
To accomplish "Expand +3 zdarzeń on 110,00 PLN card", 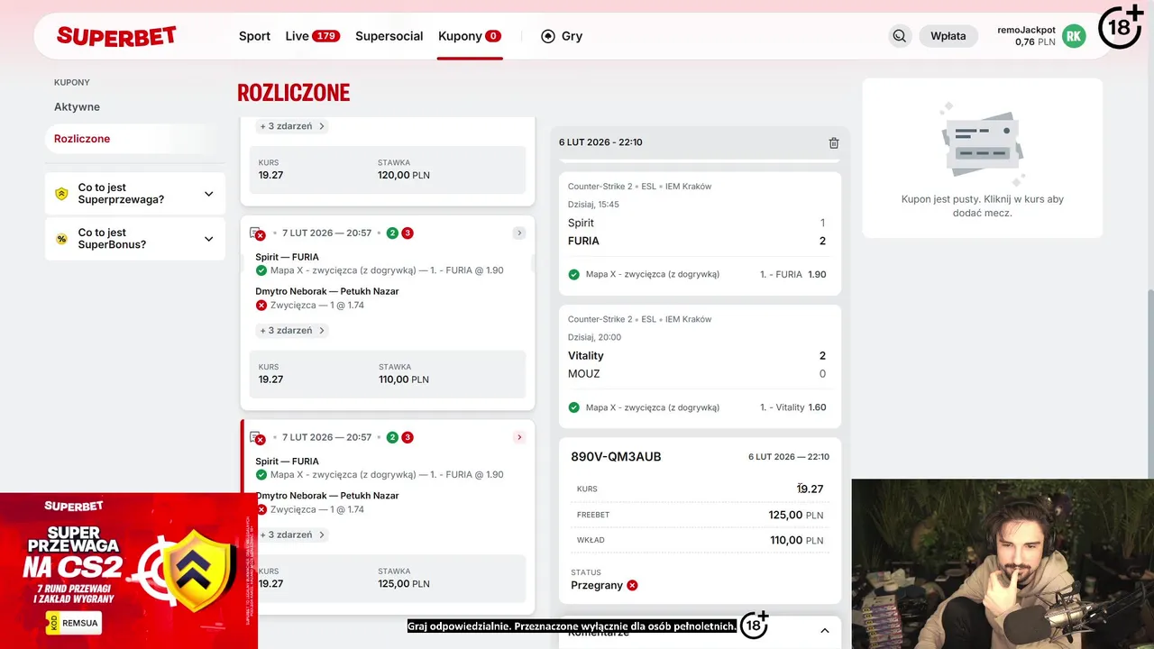I will click(292, 331).
